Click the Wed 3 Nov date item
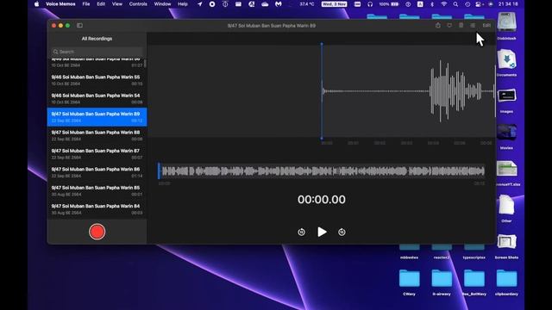Viewport: 552px width, 310px height. click(x=334, y=4)
